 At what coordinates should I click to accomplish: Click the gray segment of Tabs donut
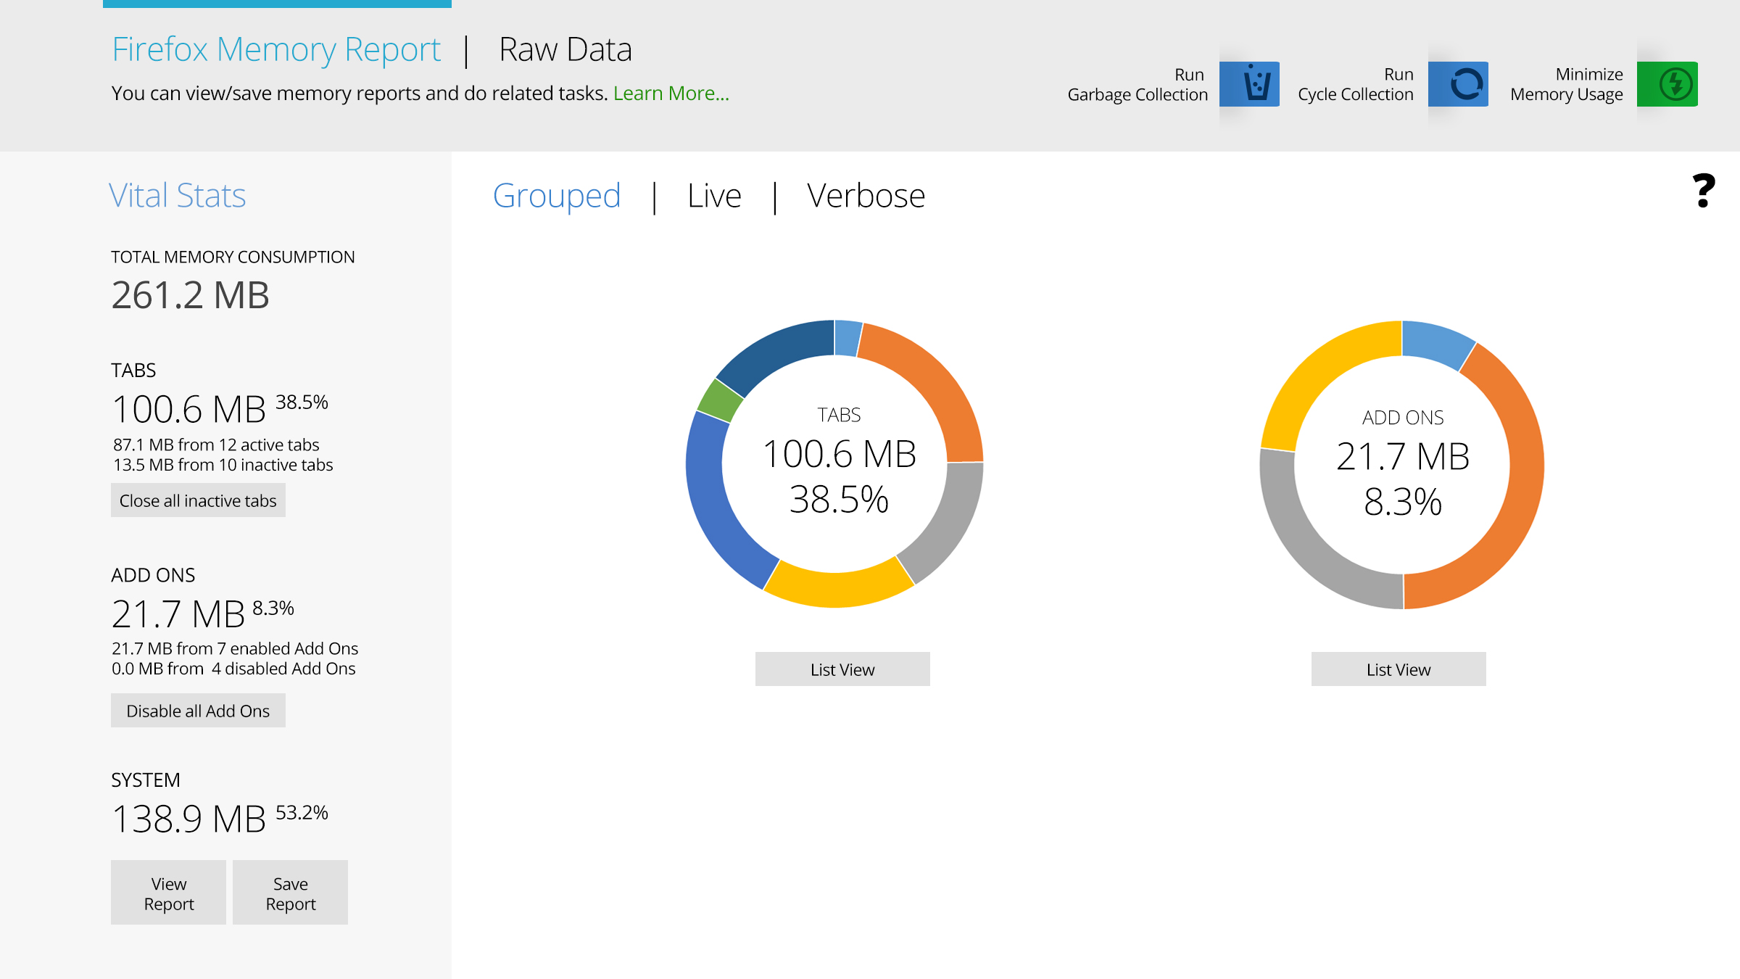(951, 526)
